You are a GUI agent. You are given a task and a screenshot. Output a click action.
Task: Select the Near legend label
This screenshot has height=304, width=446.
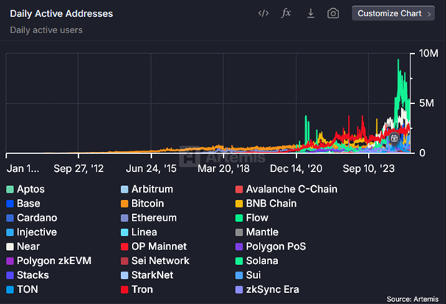[28, 246]
